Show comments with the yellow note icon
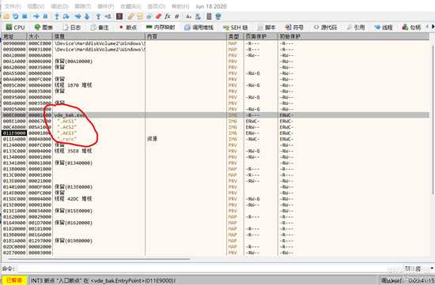Image resolution: width=435 pixels, height=285 pixels. click(140, 17)
